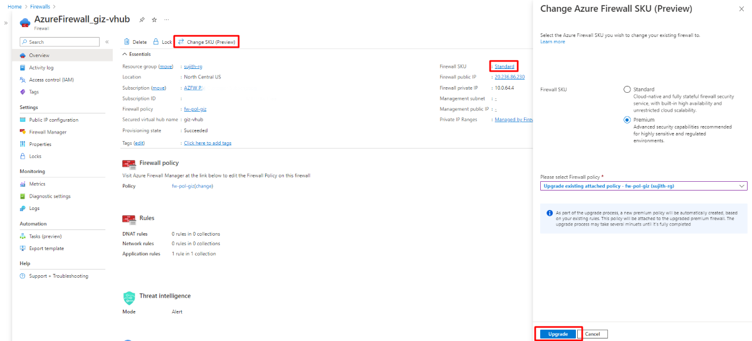Click the Activity log icon
Image resolution: width=752 pixels, height=341 pixels.
(x=23, y=68)
